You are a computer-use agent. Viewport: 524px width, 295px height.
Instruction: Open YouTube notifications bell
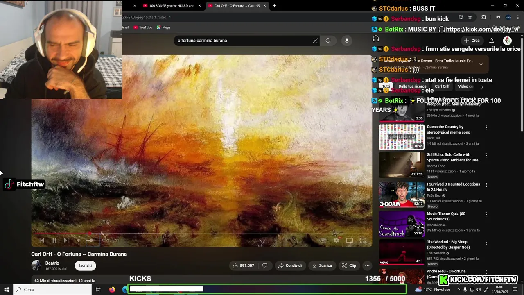pos(492,41)
